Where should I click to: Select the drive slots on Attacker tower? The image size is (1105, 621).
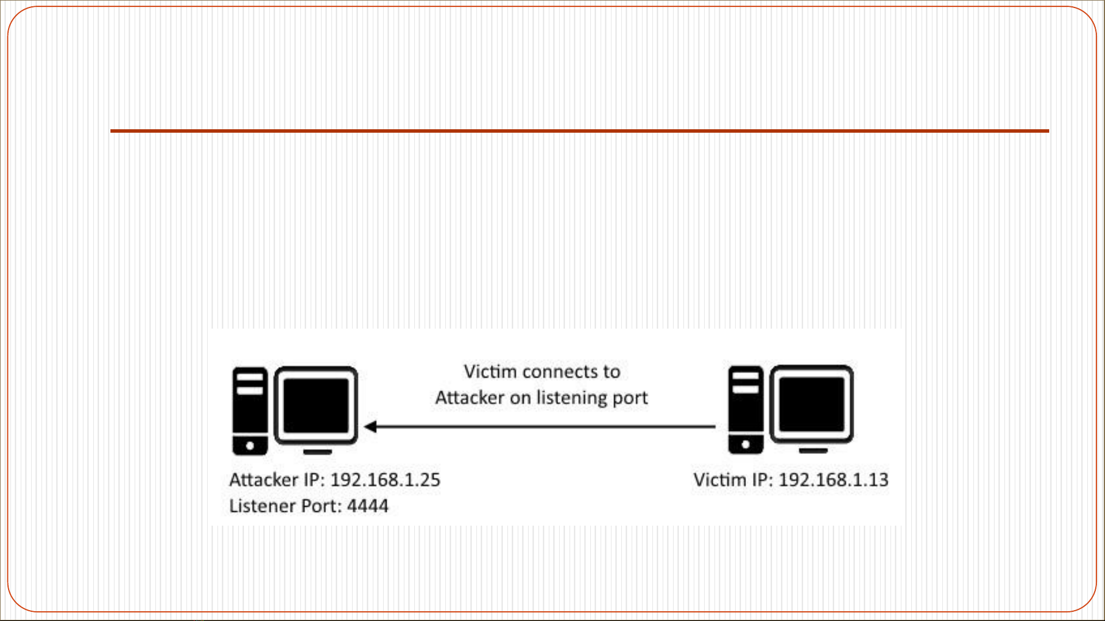click(250, 384)
